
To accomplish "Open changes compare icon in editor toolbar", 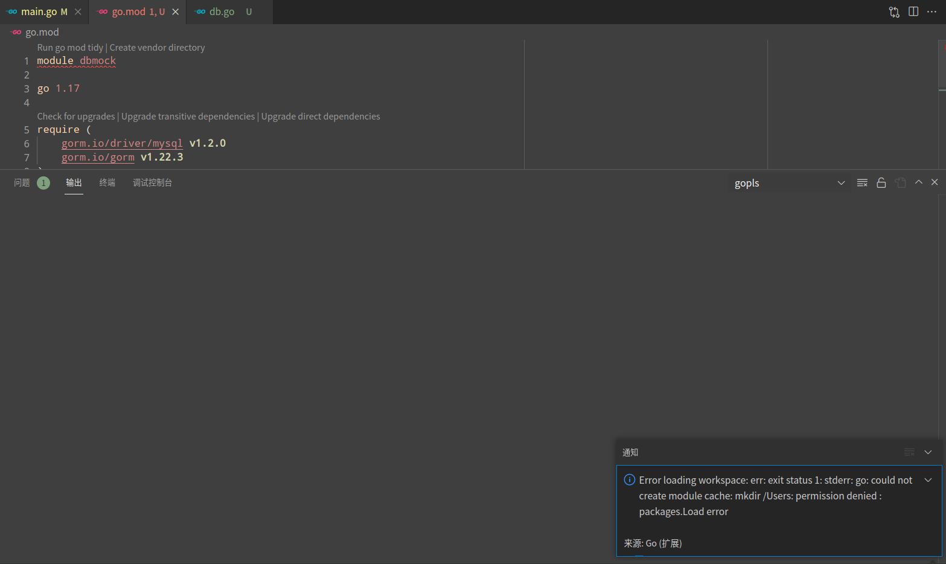I will tap(894, 11).
